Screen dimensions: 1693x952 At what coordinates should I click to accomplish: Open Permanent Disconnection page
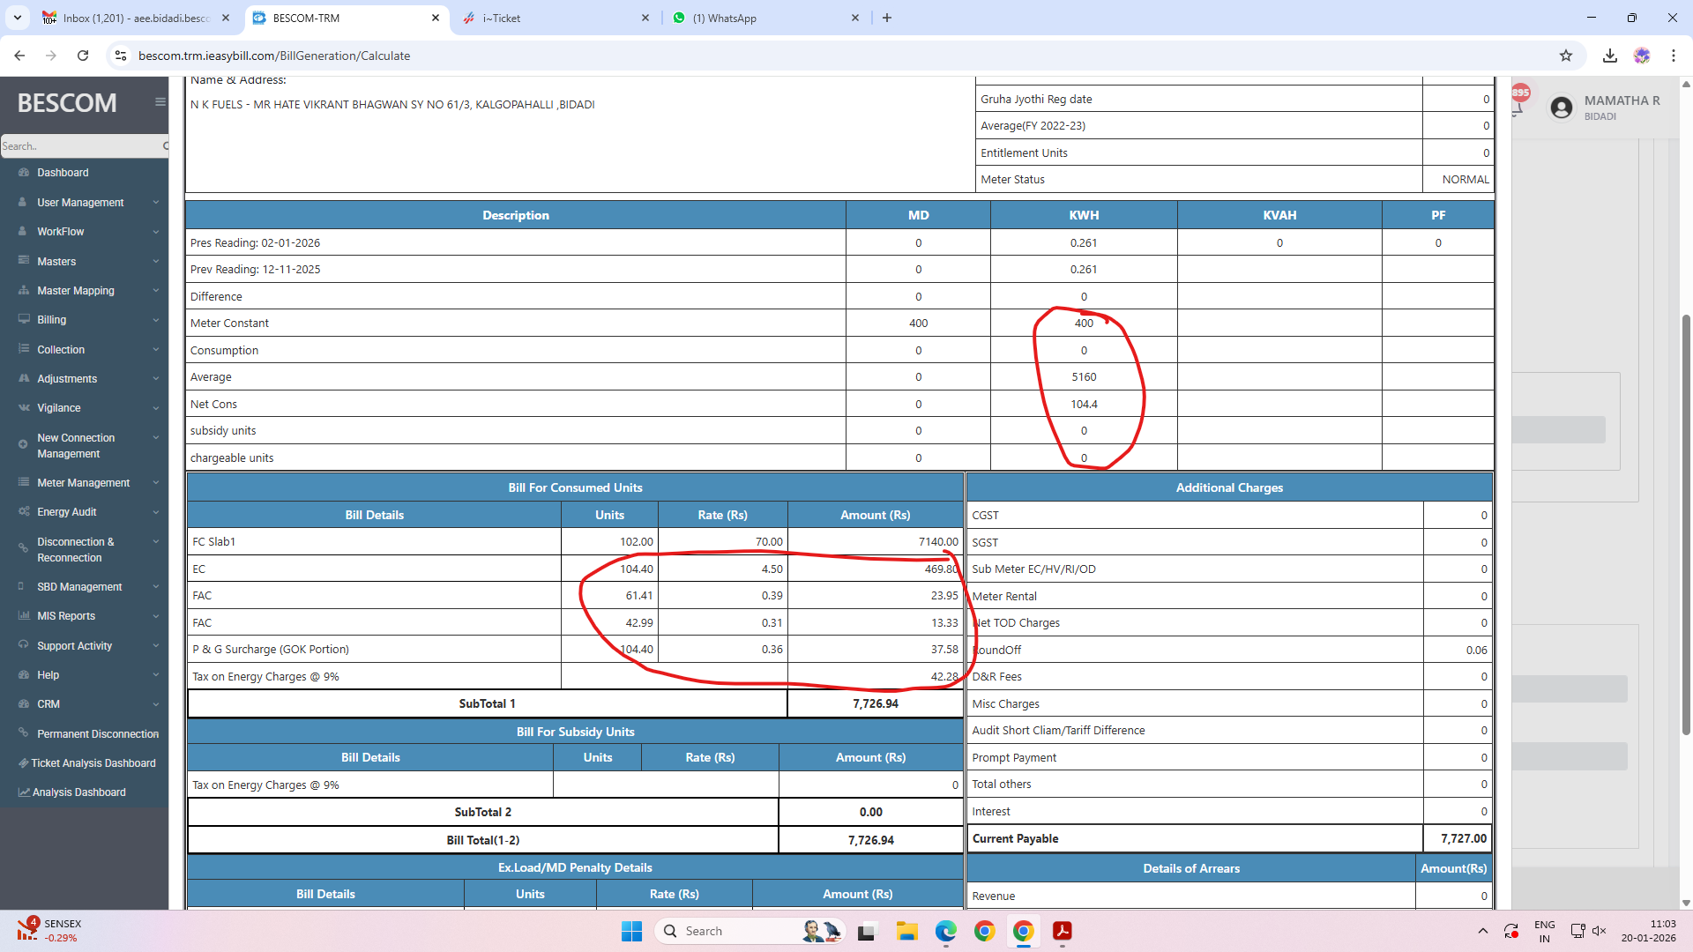click(97, 734)
